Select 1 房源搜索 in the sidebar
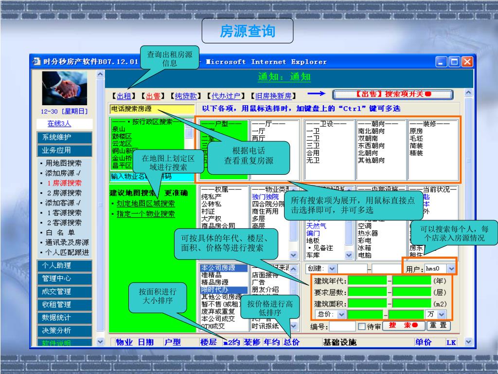 [65, 183]
